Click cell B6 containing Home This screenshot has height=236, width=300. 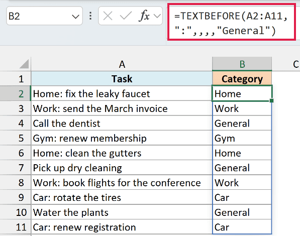coord(242,153)
